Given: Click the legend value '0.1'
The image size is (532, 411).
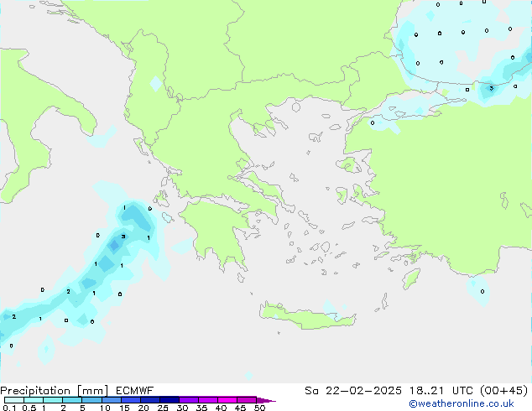Looking at the screenshot, I should 9,408.
